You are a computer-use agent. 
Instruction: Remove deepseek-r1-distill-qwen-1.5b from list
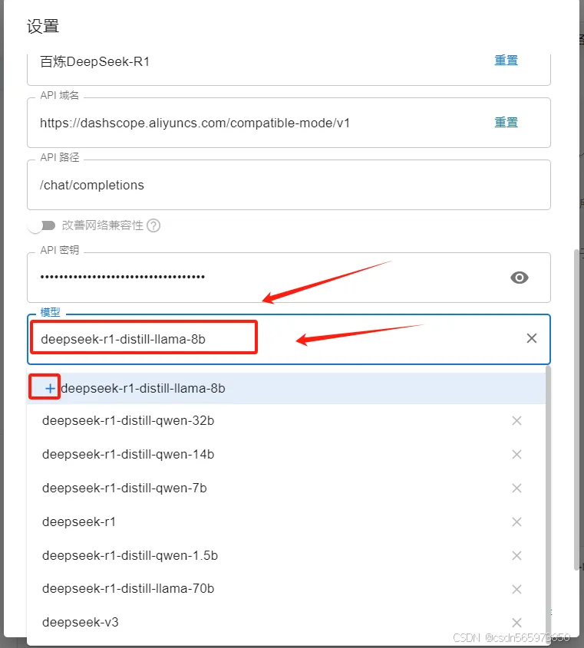[516, 555]
